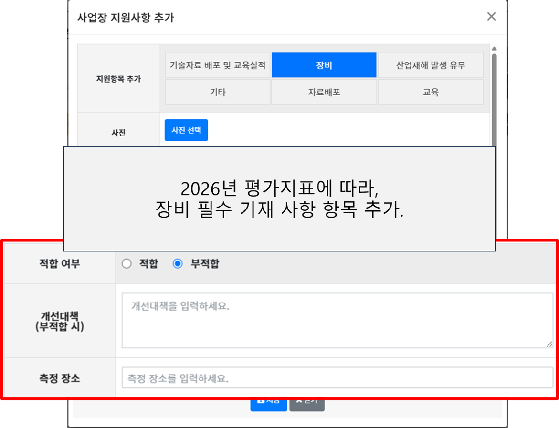Select the 부적합 radio button
The height and width of the screenshot is (428, 559).
point(178,264)
